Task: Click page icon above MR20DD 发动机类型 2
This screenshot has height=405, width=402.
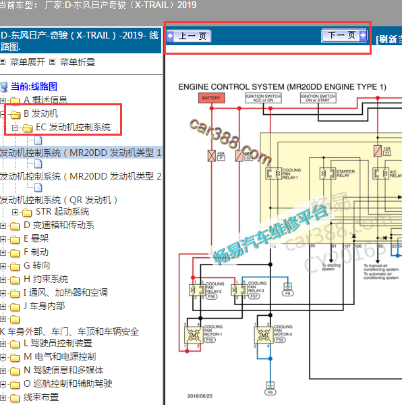Action: (x=38, y=164)
